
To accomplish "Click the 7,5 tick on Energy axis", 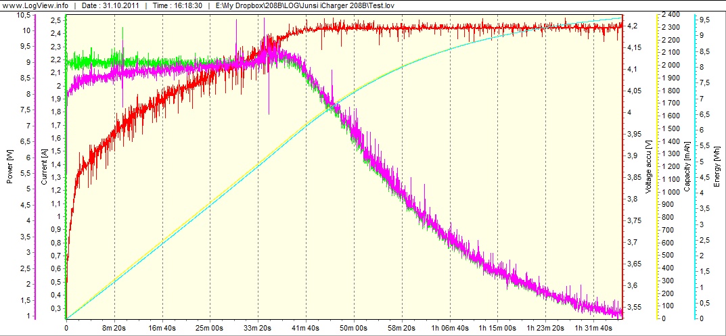I will pos(704,82).
